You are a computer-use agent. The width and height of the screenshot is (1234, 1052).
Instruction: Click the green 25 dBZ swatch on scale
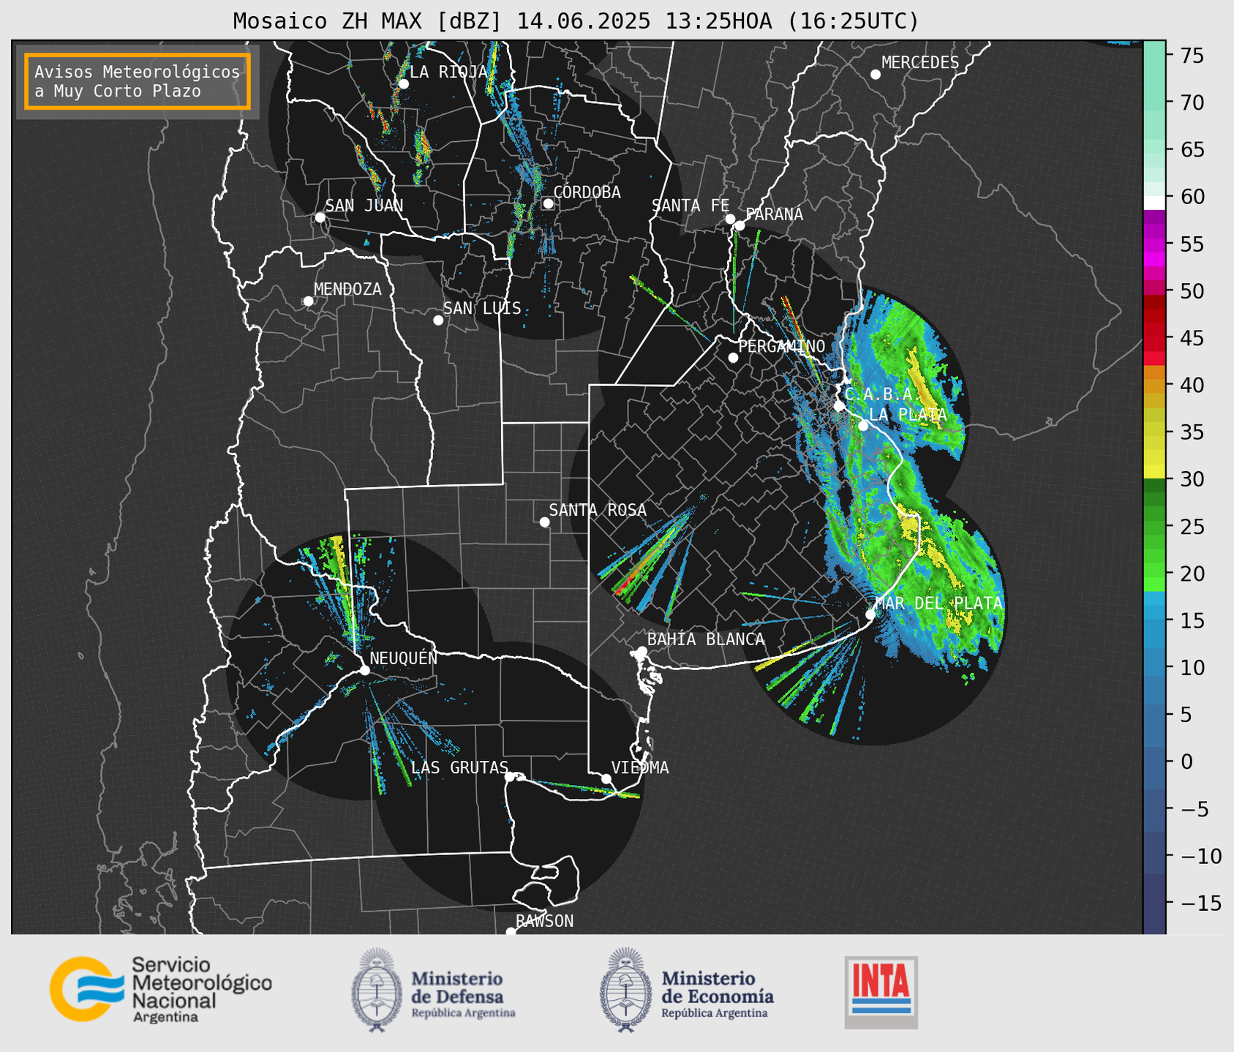pyautogui.click(x=1154, y=527)
